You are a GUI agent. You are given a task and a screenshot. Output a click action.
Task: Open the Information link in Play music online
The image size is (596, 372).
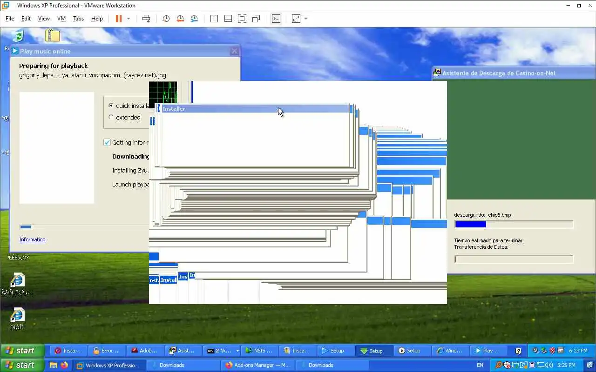(32, 239)
